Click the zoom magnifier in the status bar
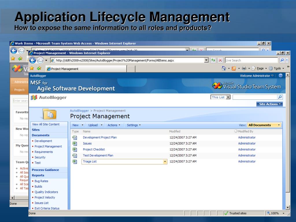Viewport: 296px width, 222px height. (269, 213)
